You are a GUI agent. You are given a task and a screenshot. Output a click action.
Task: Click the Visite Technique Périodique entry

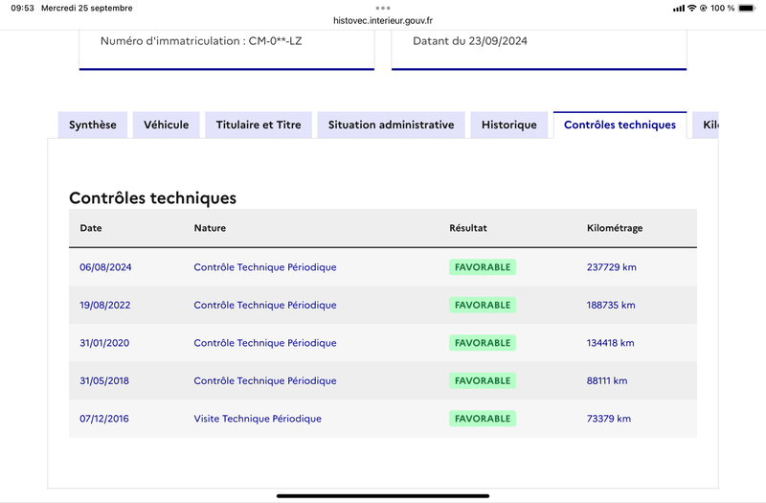coord(258,419)
